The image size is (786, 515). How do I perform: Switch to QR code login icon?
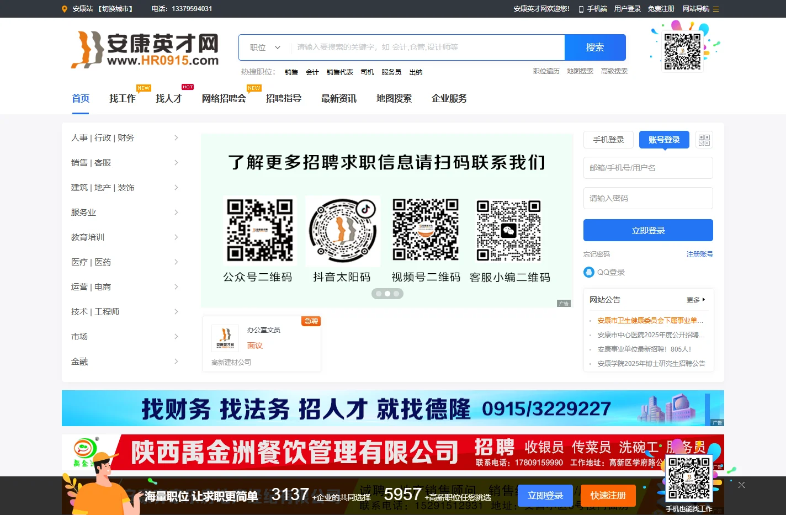pyautogui.click(x=704, y=140)
